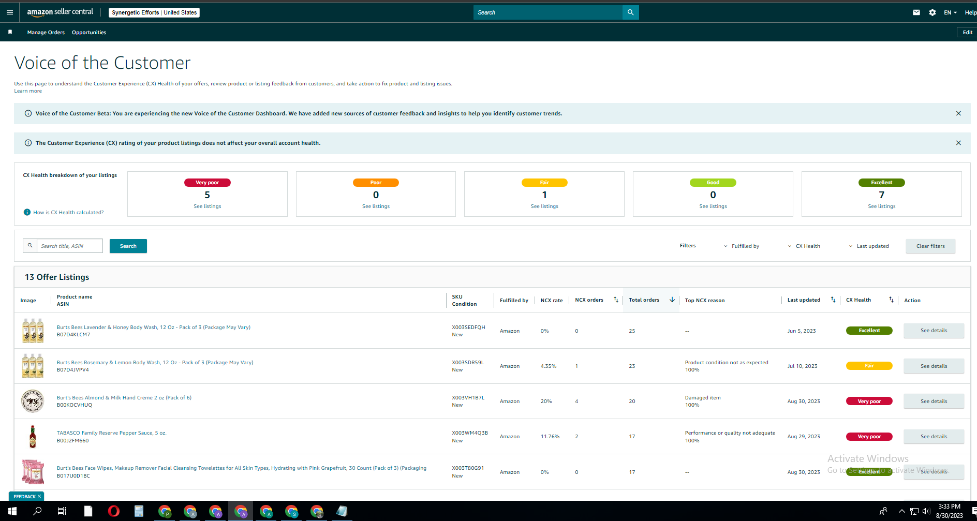Open Synergetic Efforts United States account switcher
977x521 pixels.
(x=154, y=12)
